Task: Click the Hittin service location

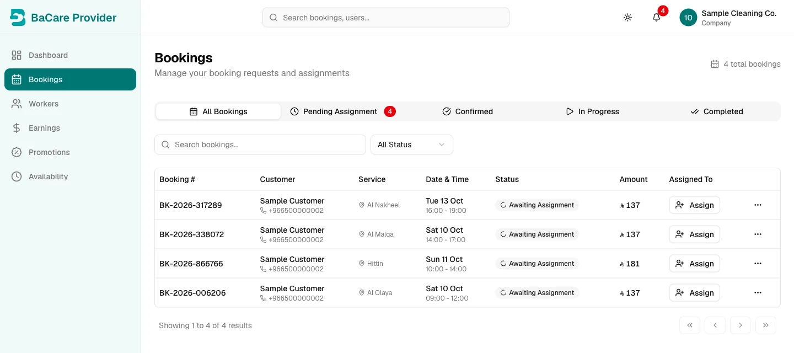Action: coord(371,264)
